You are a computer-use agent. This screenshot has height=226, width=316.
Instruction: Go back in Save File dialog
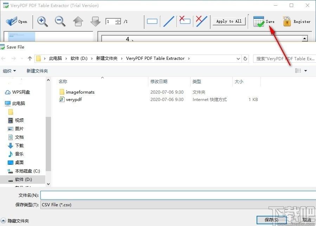coord(4,58)
